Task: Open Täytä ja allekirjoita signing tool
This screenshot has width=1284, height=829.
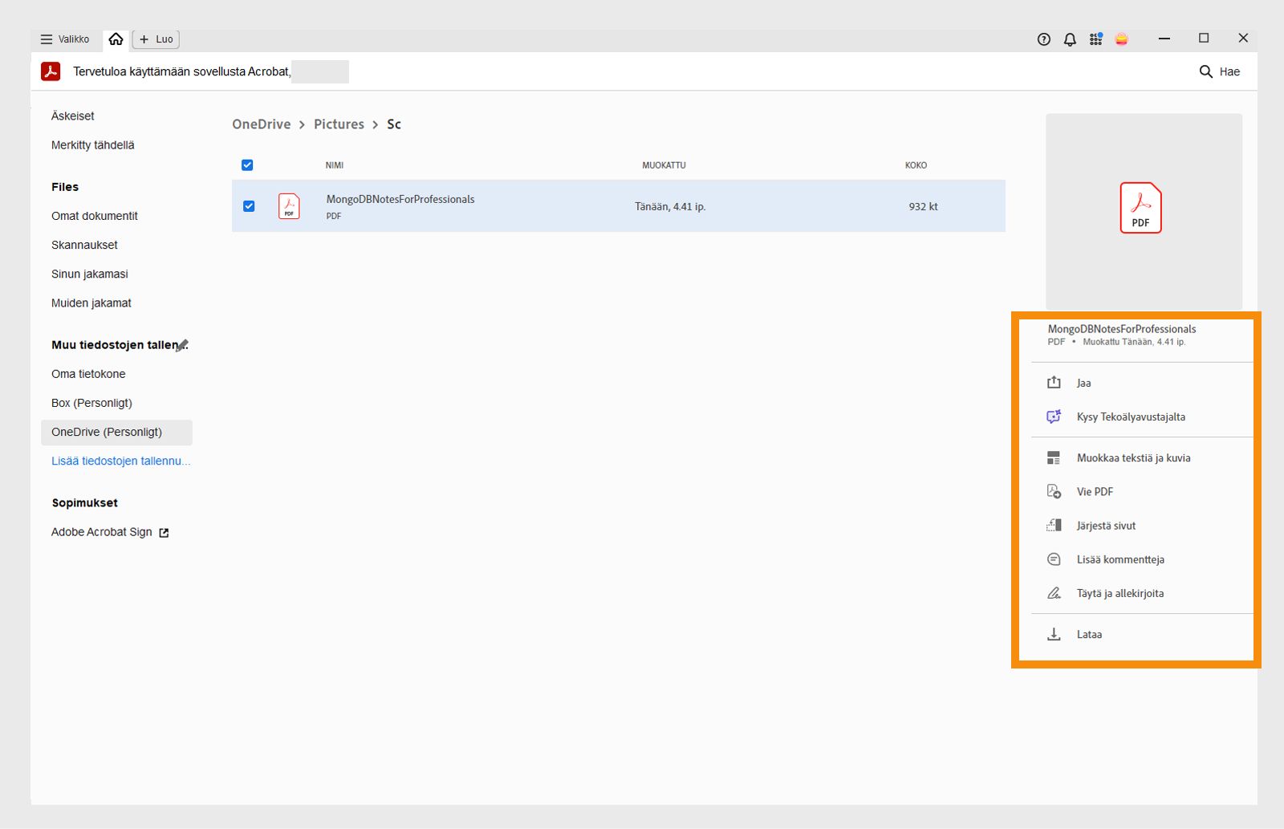Action: pyautogui.click(x=1054, y=593)
